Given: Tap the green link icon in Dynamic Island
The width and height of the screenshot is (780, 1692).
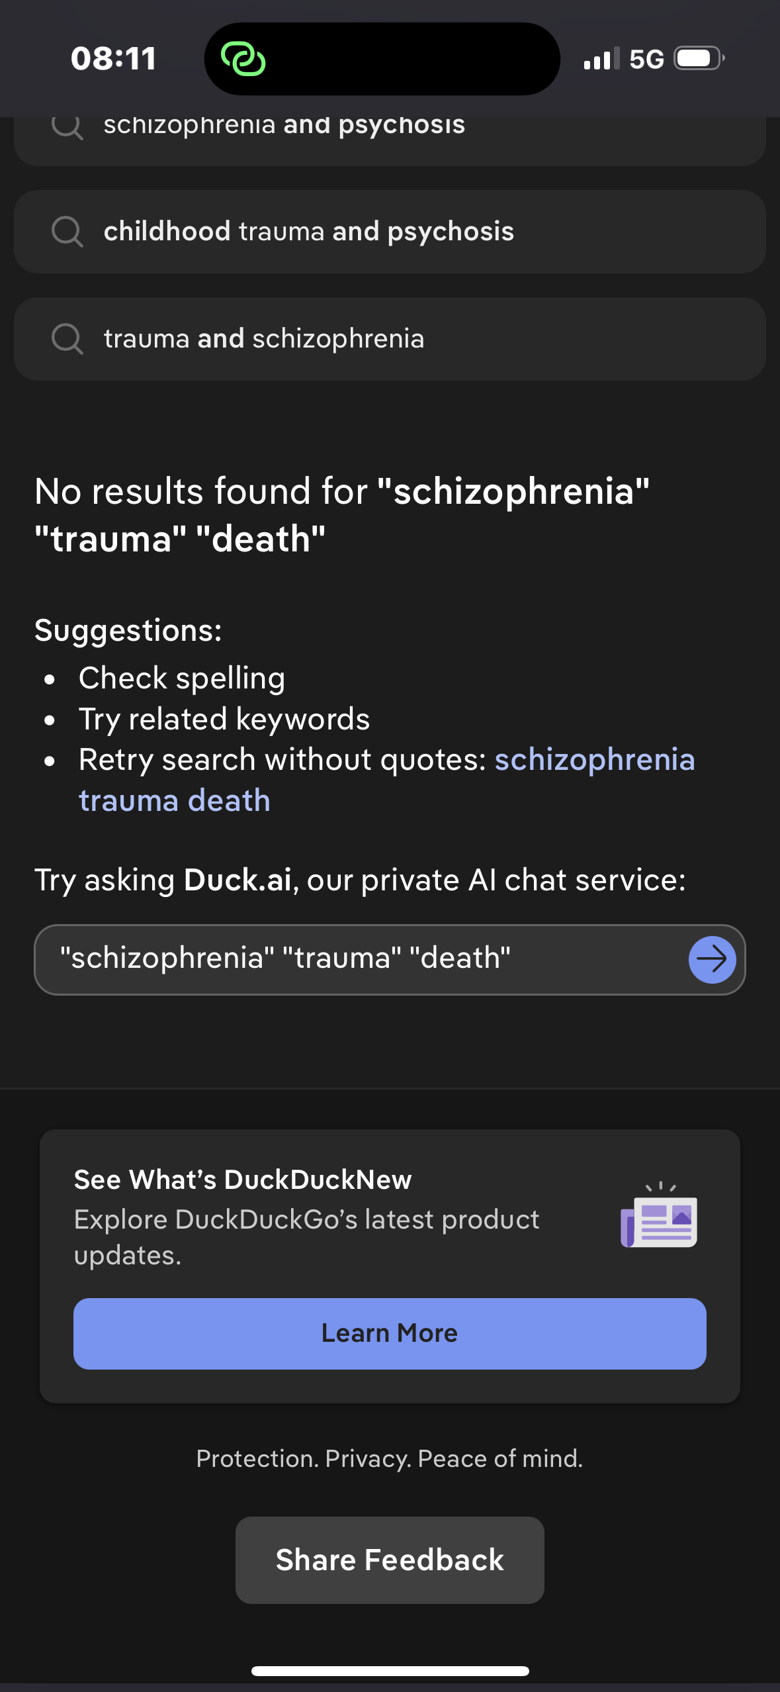Looking at the screenshot, I should (x=243, y=60).
